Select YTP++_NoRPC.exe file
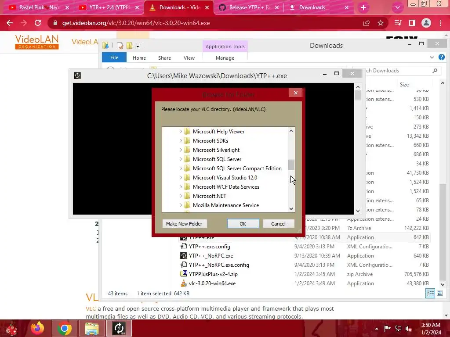Screen dimensions: 450x337 pos(211,256)
